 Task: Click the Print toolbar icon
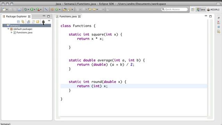click(x=19, y=9)
